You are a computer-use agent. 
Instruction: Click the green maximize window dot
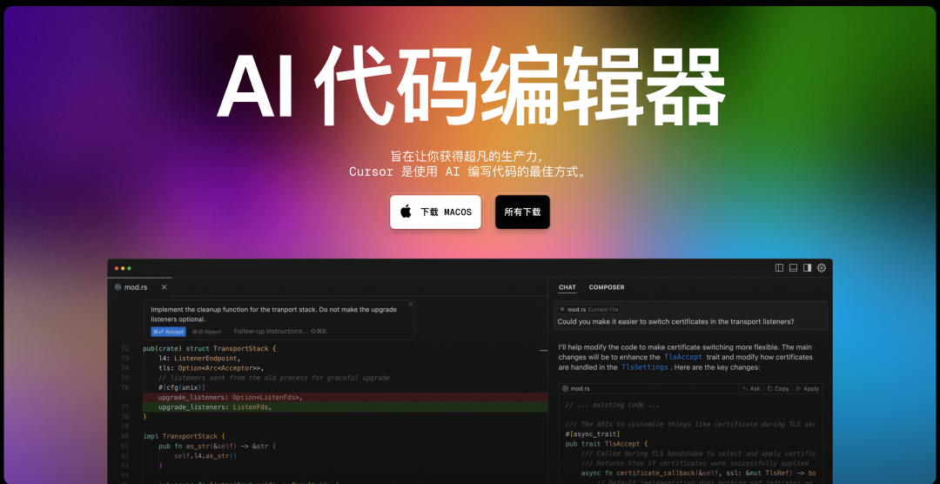point(129,268)
